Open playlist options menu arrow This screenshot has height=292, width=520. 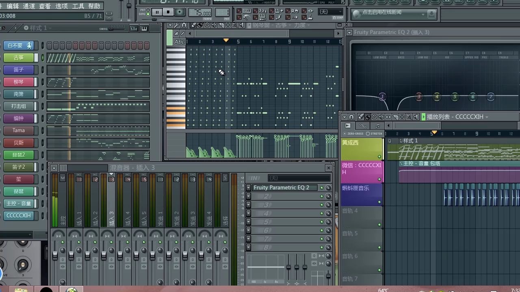(x=344, y=117)
